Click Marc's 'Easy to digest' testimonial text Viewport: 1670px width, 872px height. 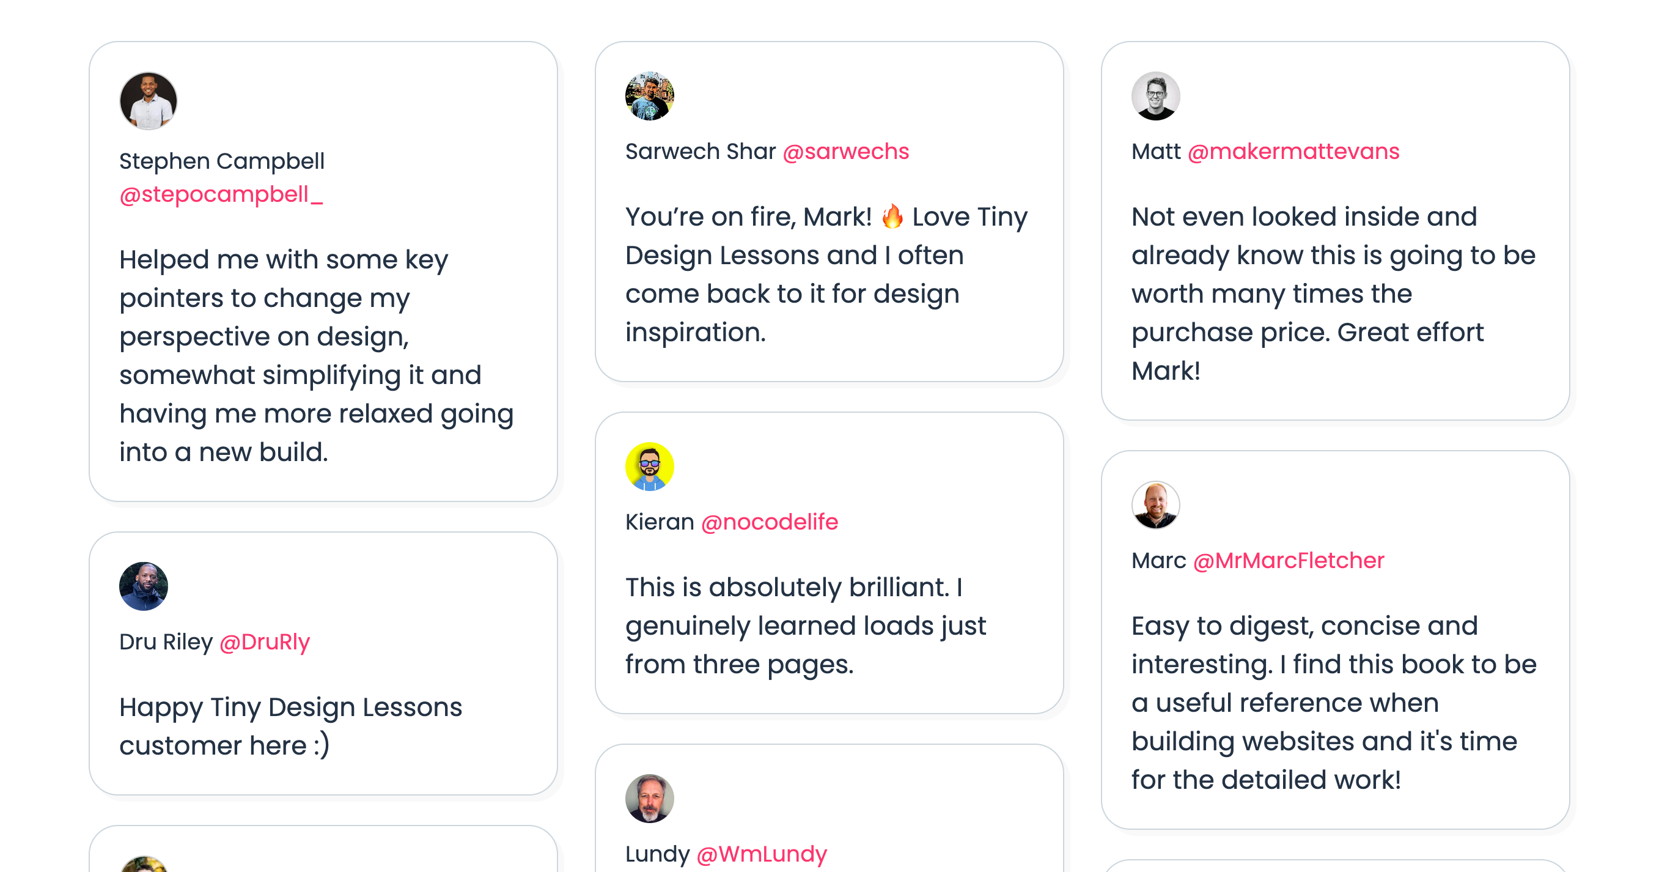(1333, 703)
